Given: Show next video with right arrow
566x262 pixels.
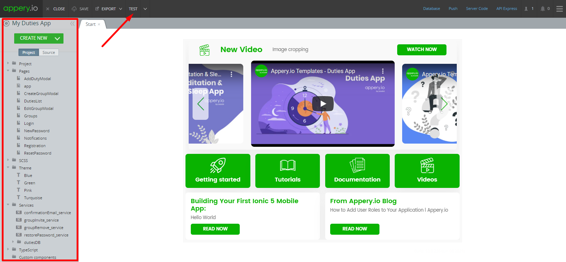Looking at the screenshot, I should (x=444, y=104).
